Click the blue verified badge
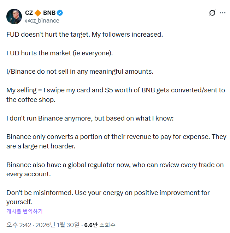 pyautogui.click(x=60, y=13)
